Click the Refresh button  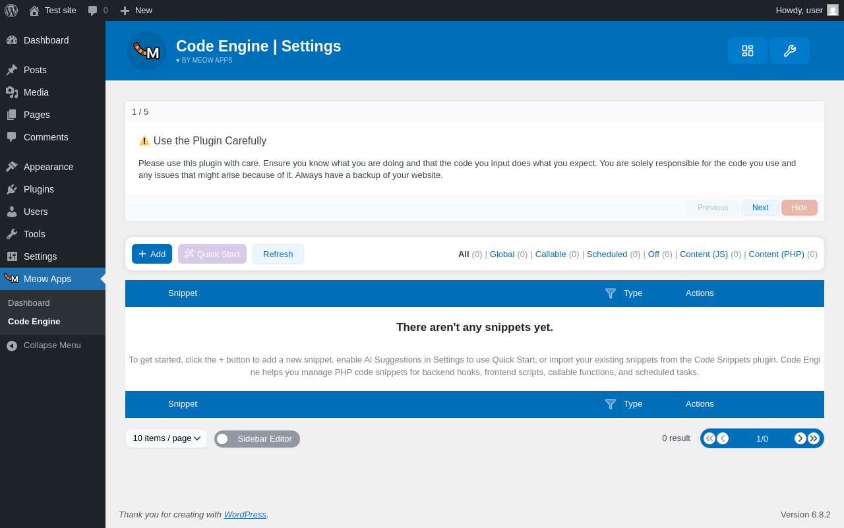278,254
